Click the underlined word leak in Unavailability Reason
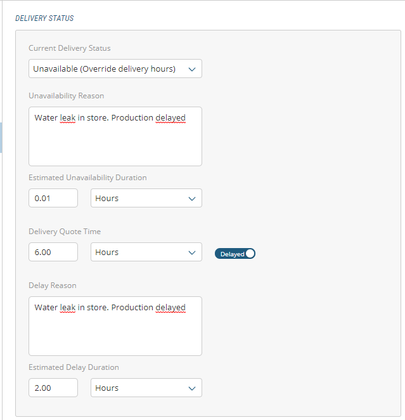Image resolution: width=405 pixels, height=420 pixels. 67,118
